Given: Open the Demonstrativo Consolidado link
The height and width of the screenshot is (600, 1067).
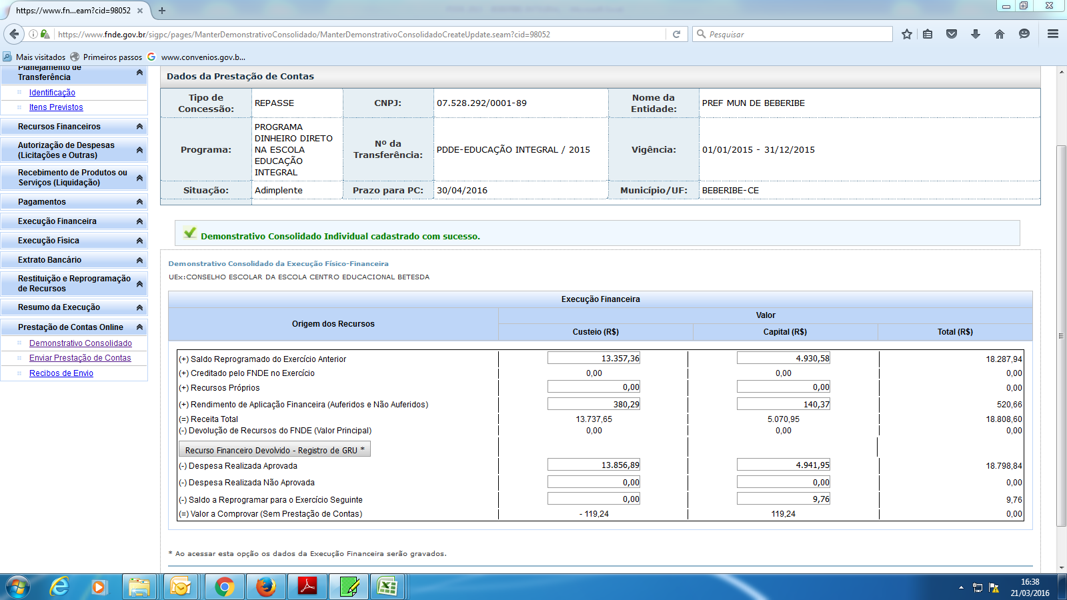Looking at the screenshot, I should point(81,343).
